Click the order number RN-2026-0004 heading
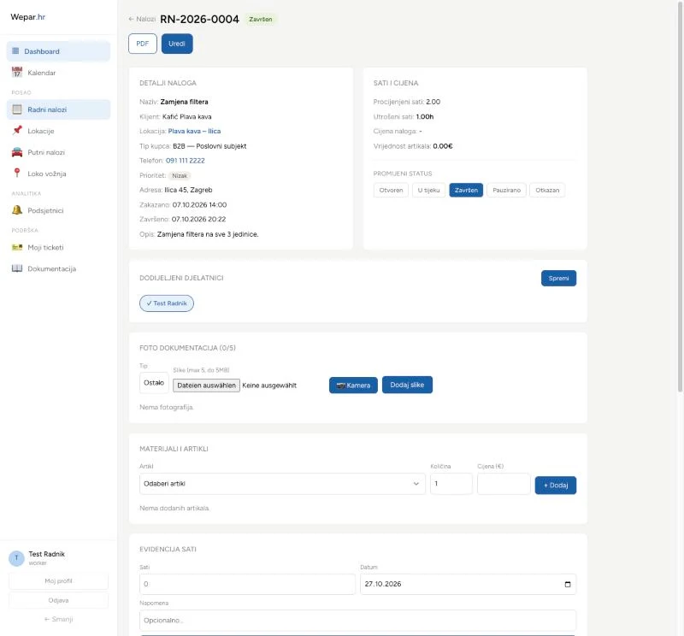Screen dimensions: 684x636 (199, 19)
